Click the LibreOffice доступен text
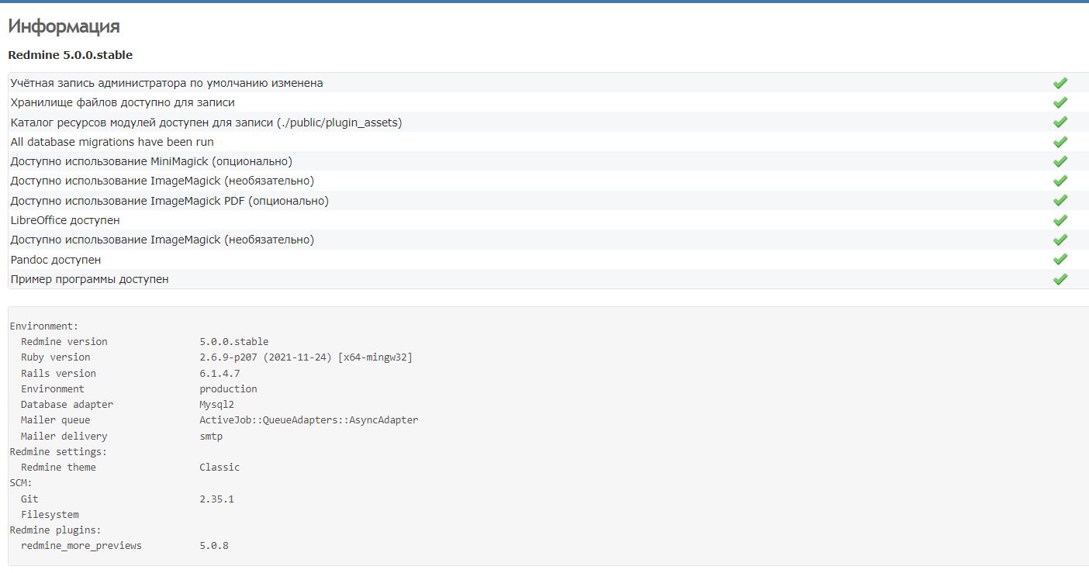 [x=65, y=220]
